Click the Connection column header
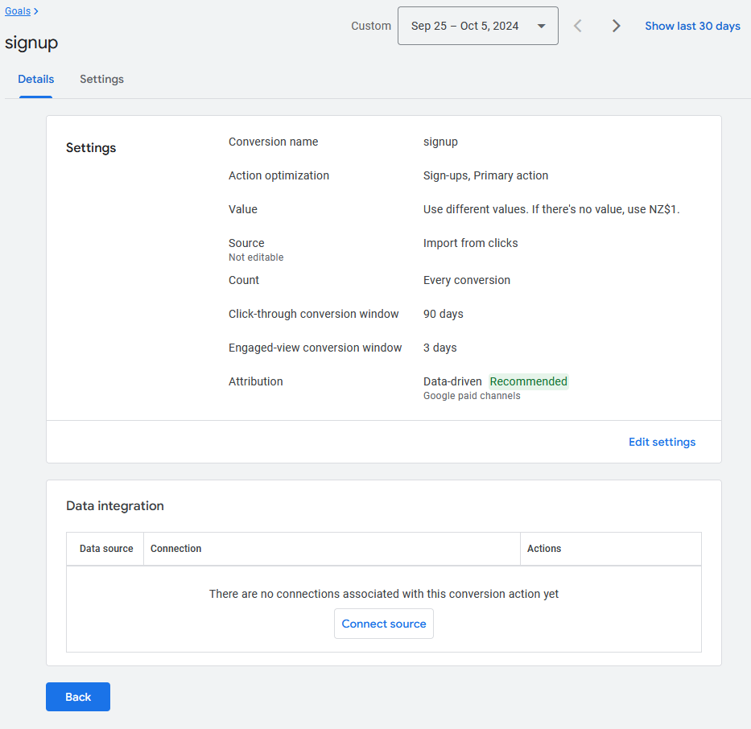Screen dimensions: 751x729 pyautogui.click(x=175, y=549)
